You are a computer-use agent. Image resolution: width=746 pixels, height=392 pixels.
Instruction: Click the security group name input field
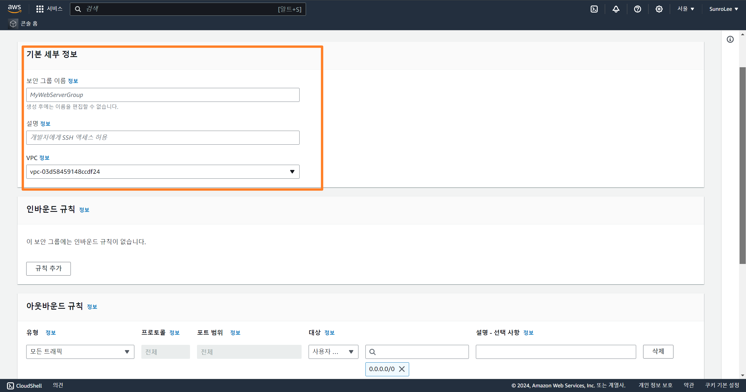163,95
